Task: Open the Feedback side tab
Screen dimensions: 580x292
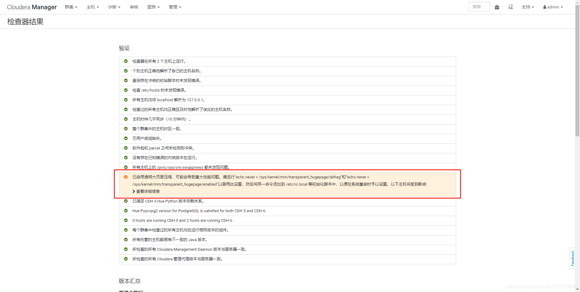Action: [x=572, y=258]
